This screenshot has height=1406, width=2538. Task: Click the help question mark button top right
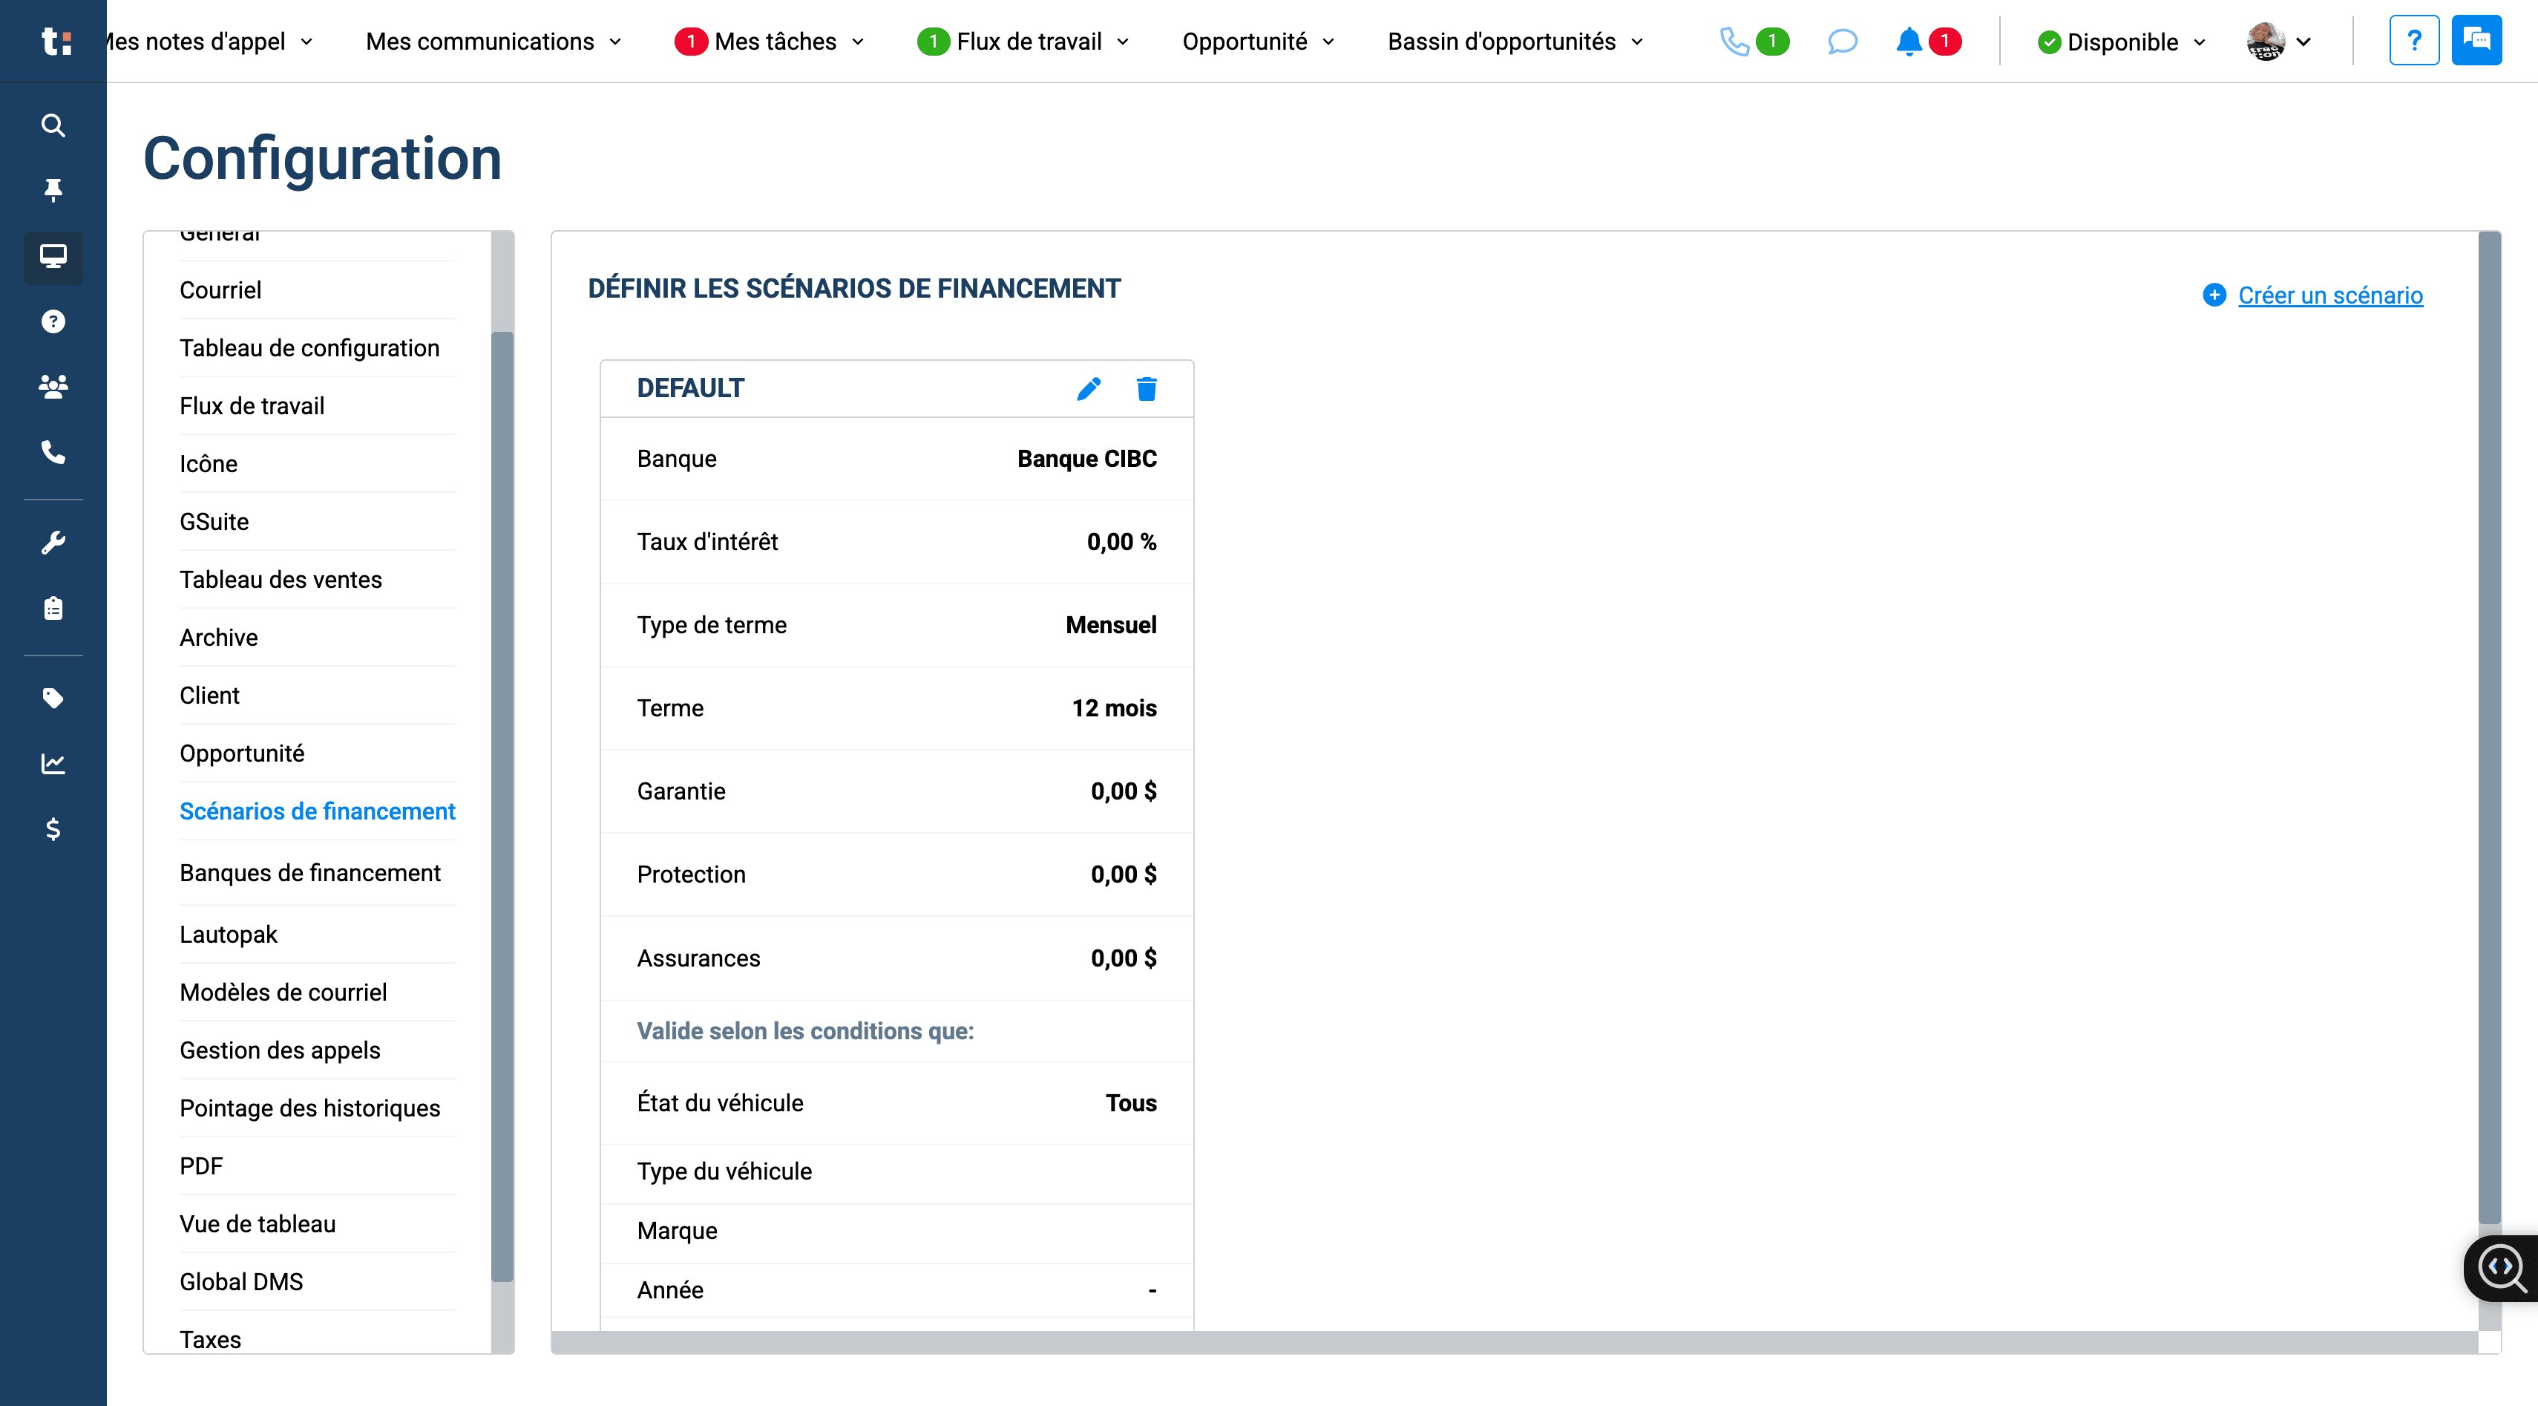point(2414,40)
